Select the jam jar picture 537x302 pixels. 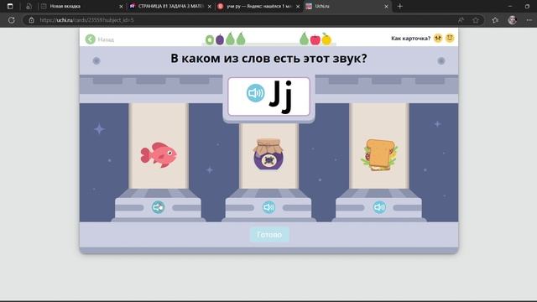click(x=268, y=154)
